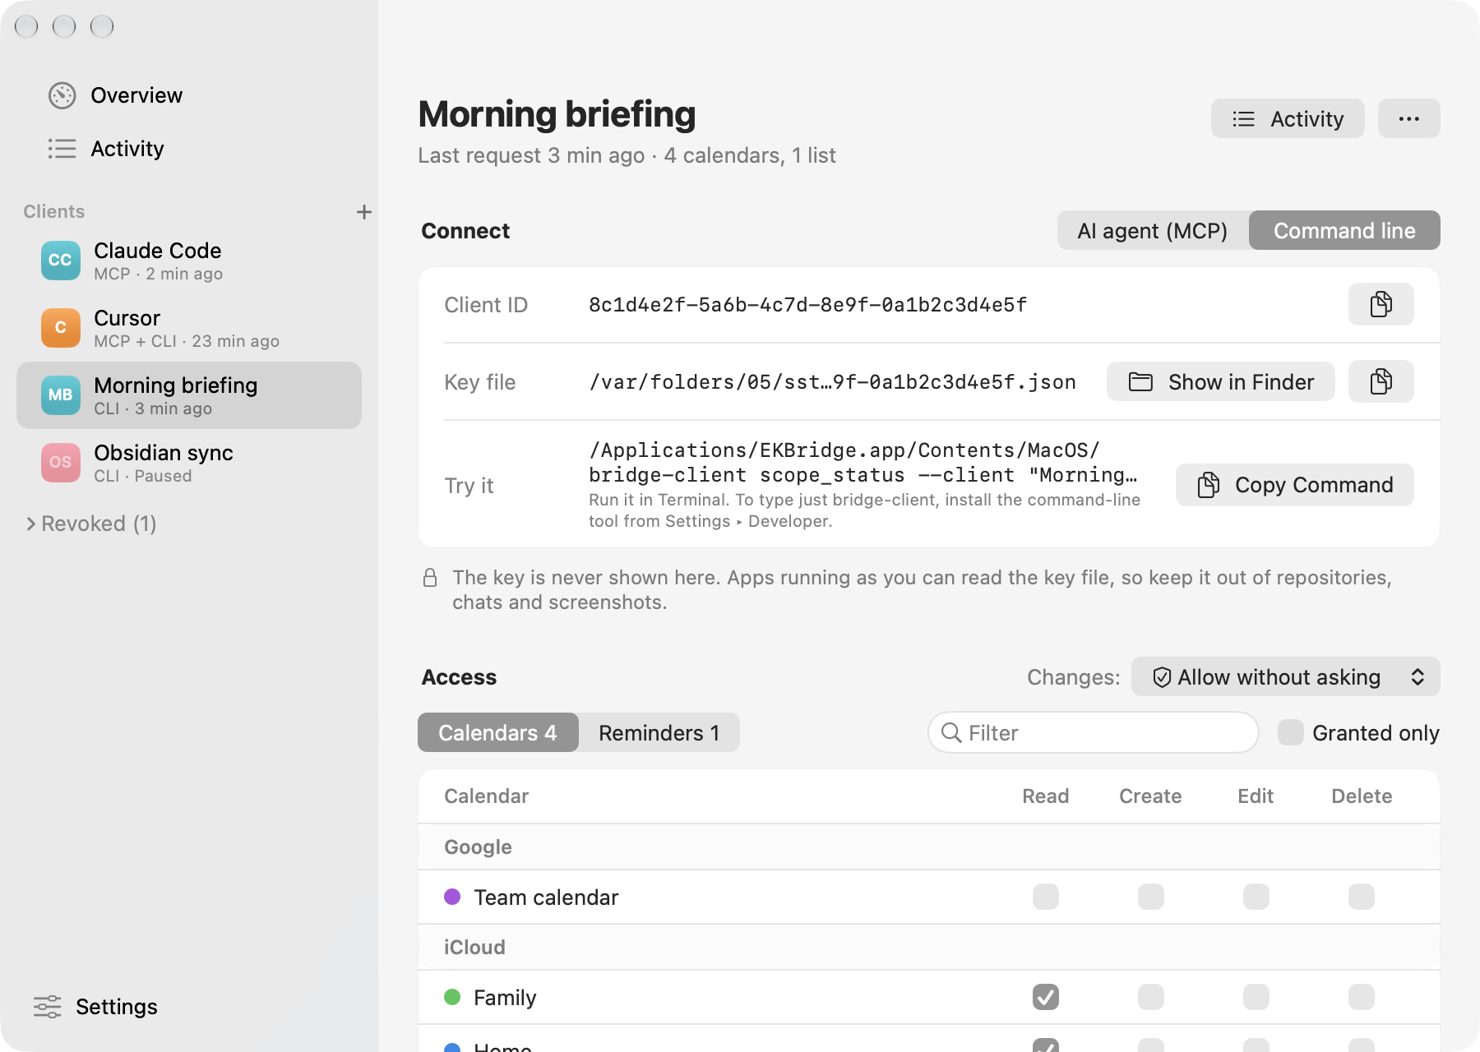
Task: Select the Claude Code CC avatar
Action: click(61, 261)
